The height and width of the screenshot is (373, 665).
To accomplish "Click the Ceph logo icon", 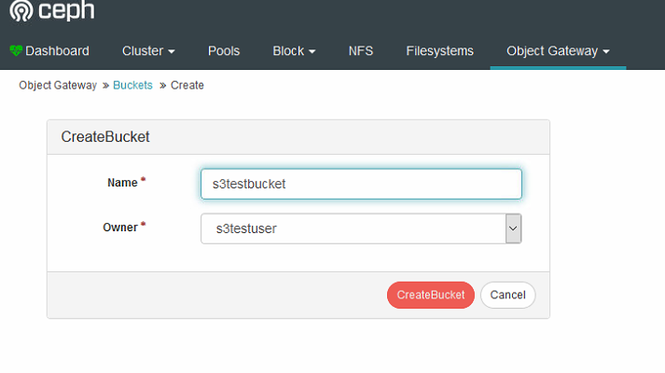I will tap(21, 10).
